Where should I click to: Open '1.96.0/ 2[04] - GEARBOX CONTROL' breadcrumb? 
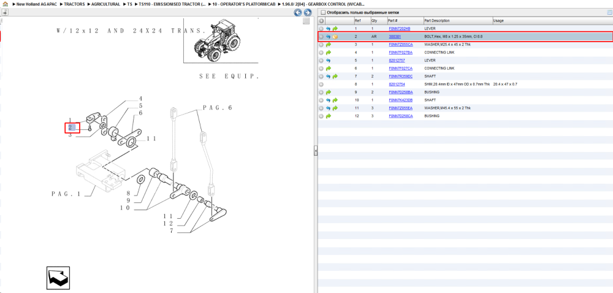pyautogui.click(x=323, y=4)
